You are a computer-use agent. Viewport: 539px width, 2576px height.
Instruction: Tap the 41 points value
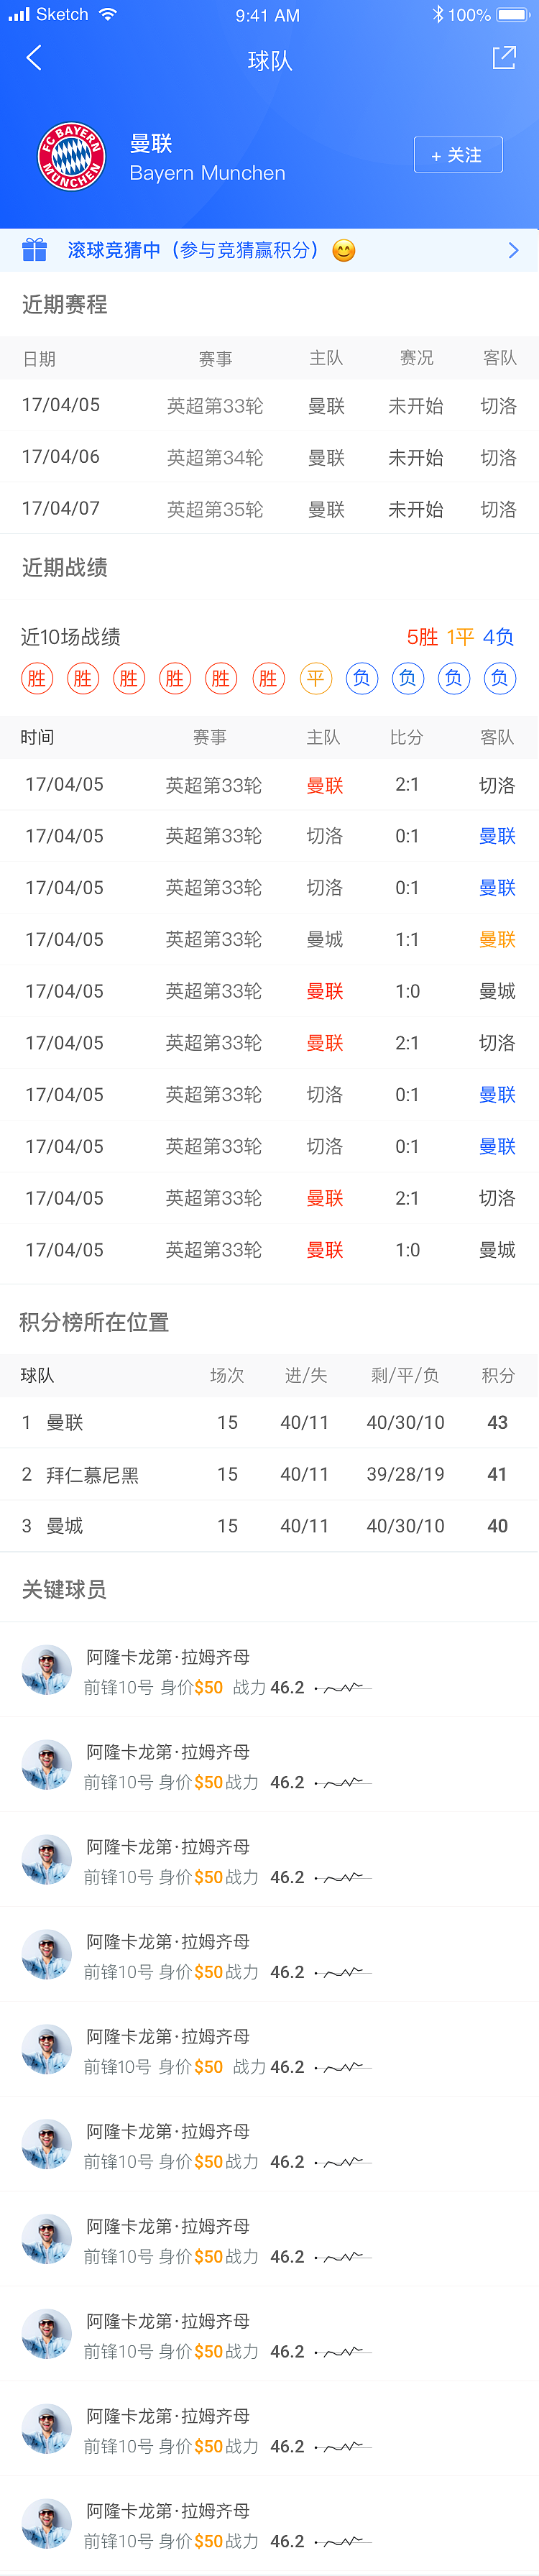click(x=497, y=1474)
